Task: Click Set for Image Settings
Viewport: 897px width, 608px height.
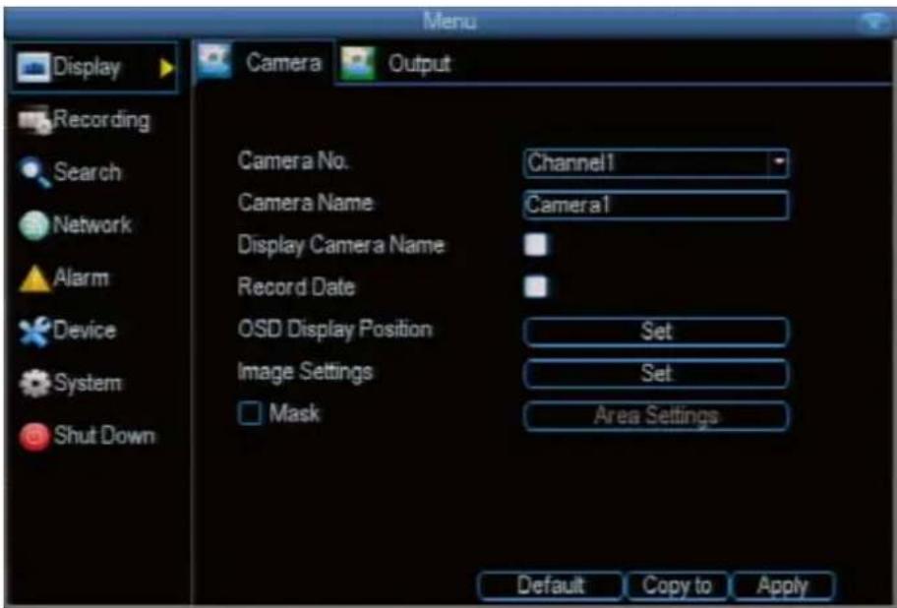Action: coord(656,374)
